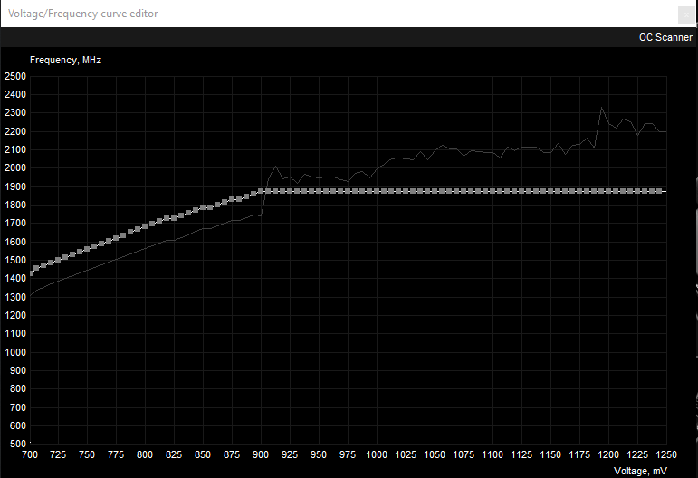Screen dimensions: 698x478
Task: Click the Voltage/Frequency curve editor title bar
Action: 272,14
